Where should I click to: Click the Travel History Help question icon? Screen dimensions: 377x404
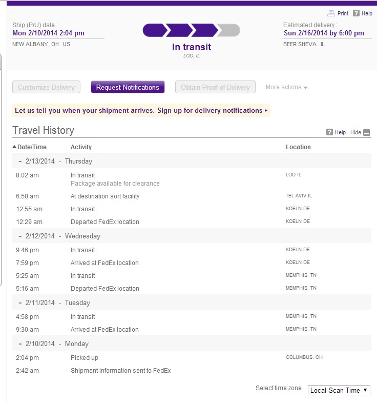[x=330, y=132]
